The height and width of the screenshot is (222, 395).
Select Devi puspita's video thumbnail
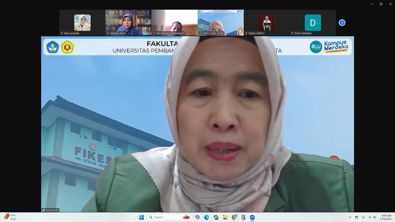click(82, 23)
